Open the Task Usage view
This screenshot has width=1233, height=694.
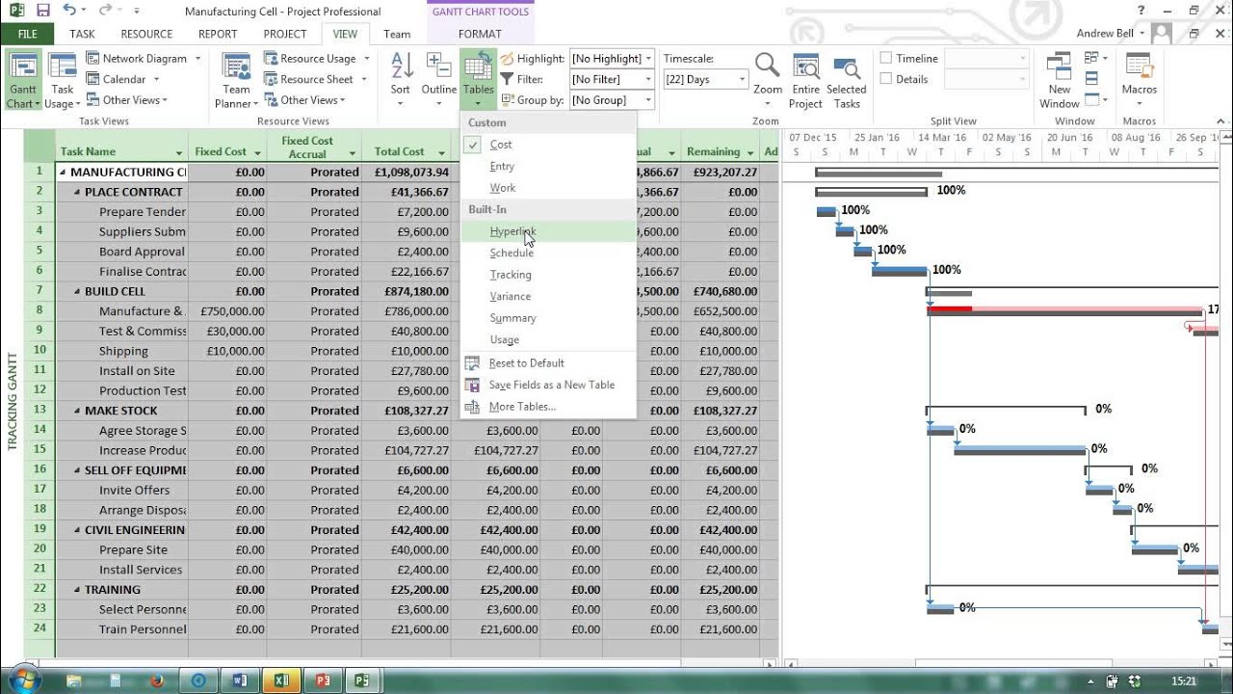point(63,81)
